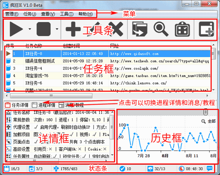Image resolution: width=220 pixels, height=175 pixels.
Task: Select the running task IE任务-8 row
Action: click(x=108, y=54)
